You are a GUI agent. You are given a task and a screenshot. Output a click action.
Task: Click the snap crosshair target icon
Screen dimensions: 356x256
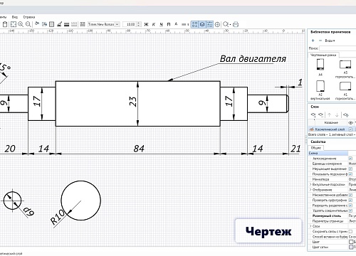click(217, 24)
